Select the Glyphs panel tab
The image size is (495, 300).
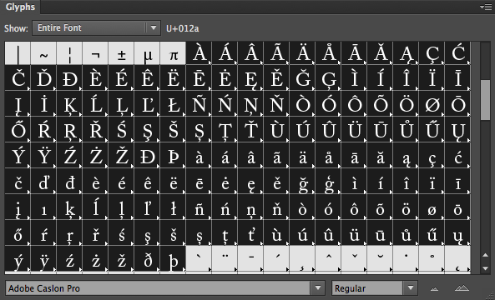coord(20,7)
